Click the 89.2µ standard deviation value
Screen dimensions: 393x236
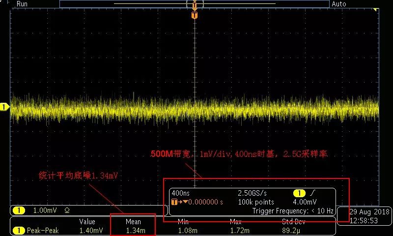[291, 230]
